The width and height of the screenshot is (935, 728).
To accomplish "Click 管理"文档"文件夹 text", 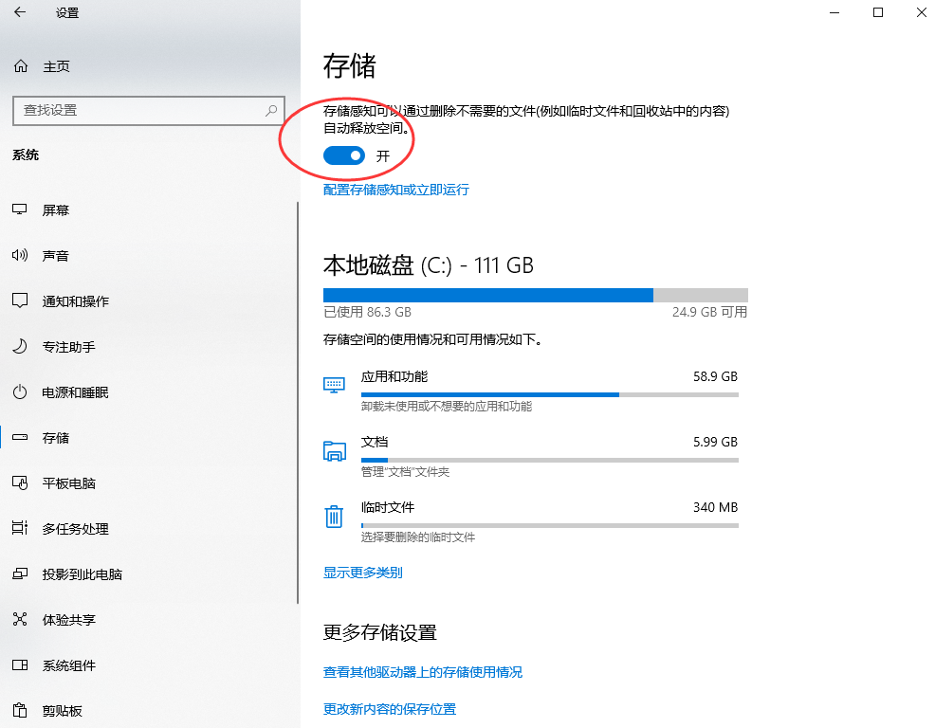I will [x=406, y=472].
